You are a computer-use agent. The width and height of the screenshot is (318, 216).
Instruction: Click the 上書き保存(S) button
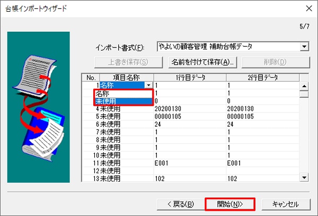(x=128, y=62)
